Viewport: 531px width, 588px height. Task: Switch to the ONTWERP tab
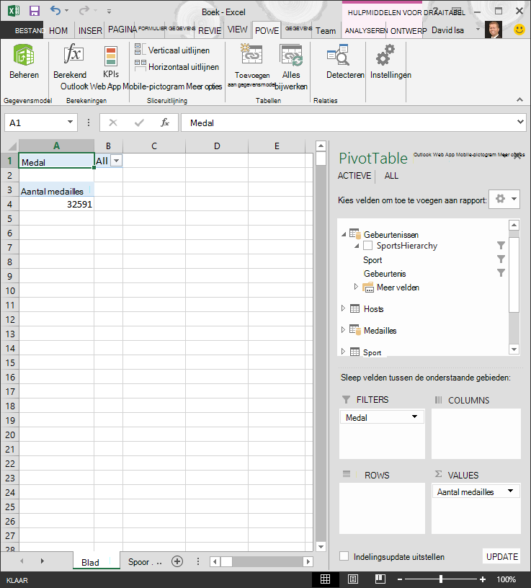tap(409, 30)
